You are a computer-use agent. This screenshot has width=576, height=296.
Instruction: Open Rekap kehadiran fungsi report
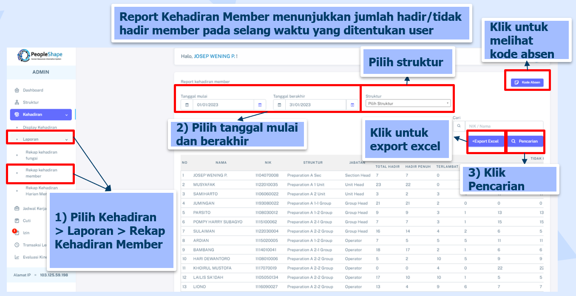pyautogui.click(x=41, y=155)
